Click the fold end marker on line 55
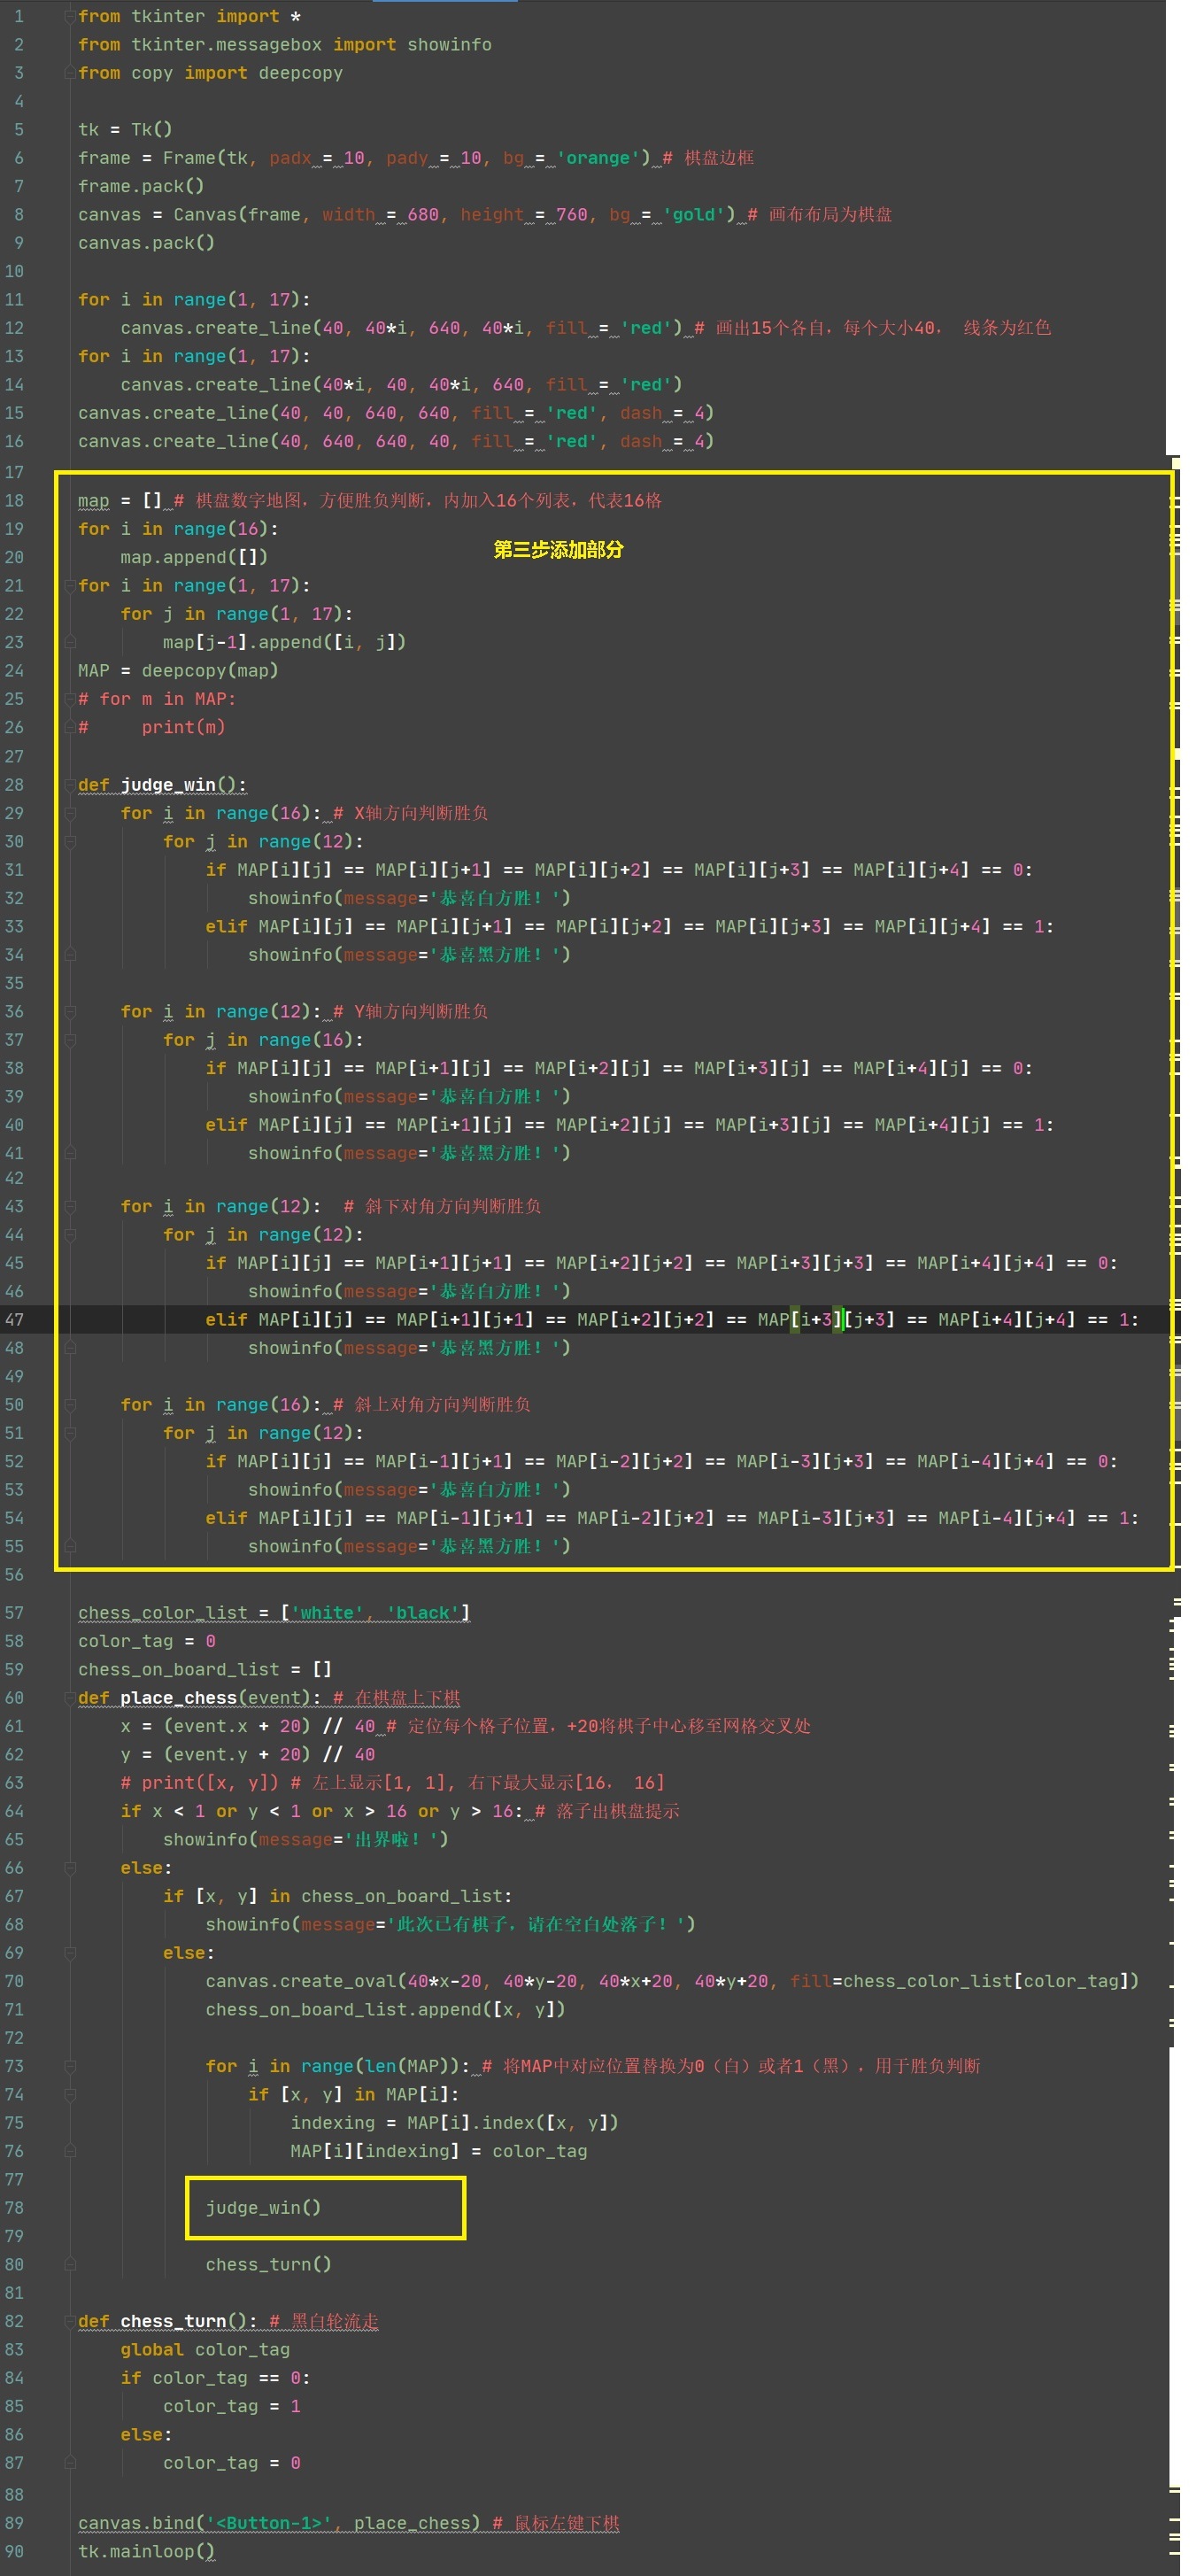 coord(71,1546)
